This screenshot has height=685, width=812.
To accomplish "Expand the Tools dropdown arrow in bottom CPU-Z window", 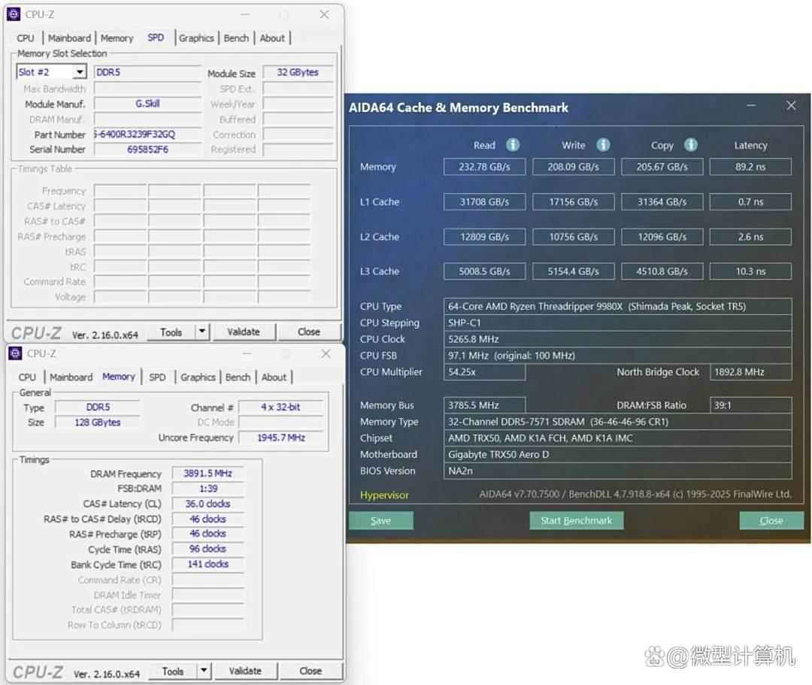I will [x=203, y=671].
